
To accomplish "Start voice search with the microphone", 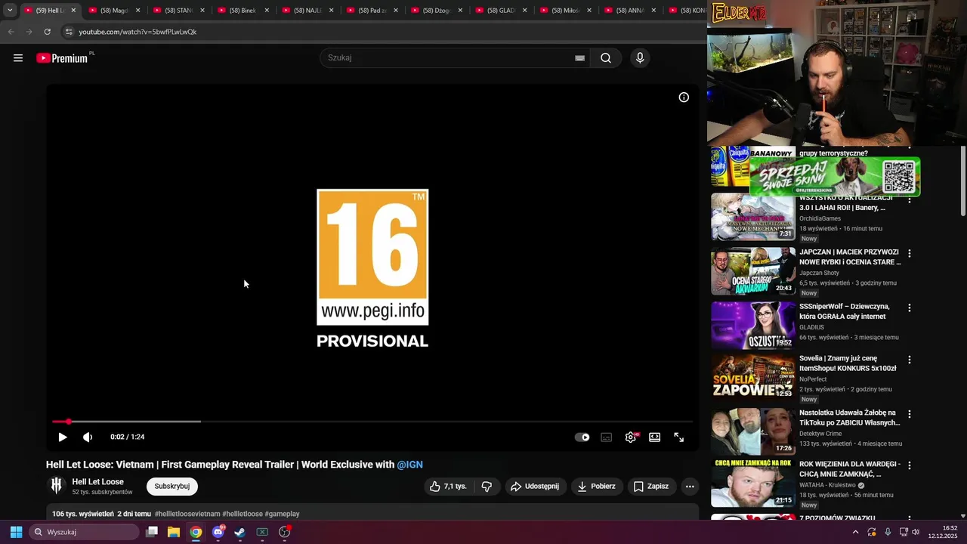I will [x=640, y=58].
